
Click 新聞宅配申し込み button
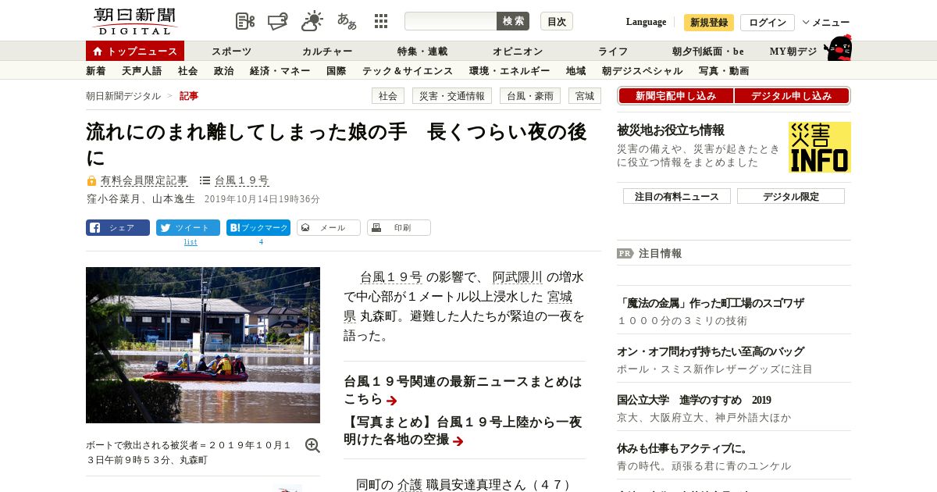pos(675,96)
